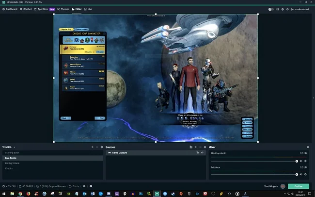Click the CPU usage status indicator
Viewport: 315px width, 197px height.
click(9, 186)
